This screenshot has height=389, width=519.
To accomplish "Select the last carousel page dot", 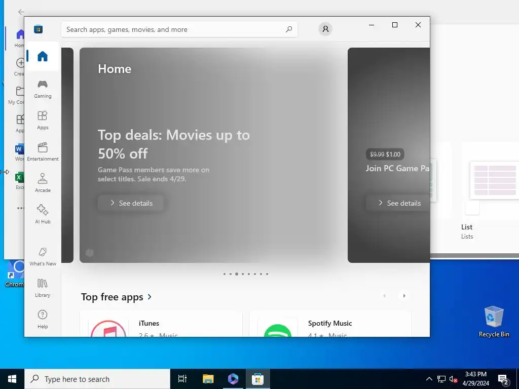I will coord(267,274).
